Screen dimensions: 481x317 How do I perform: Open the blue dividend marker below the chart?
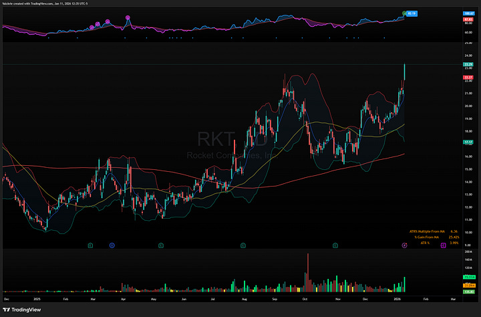pyautogui.click(x=112, y=245)
